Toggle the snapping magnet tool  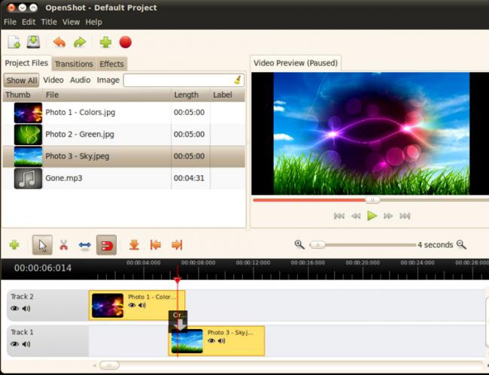[106, 245]
